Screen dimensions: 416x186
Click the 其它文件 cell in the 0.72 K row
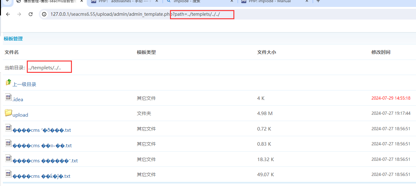point(146,129)
